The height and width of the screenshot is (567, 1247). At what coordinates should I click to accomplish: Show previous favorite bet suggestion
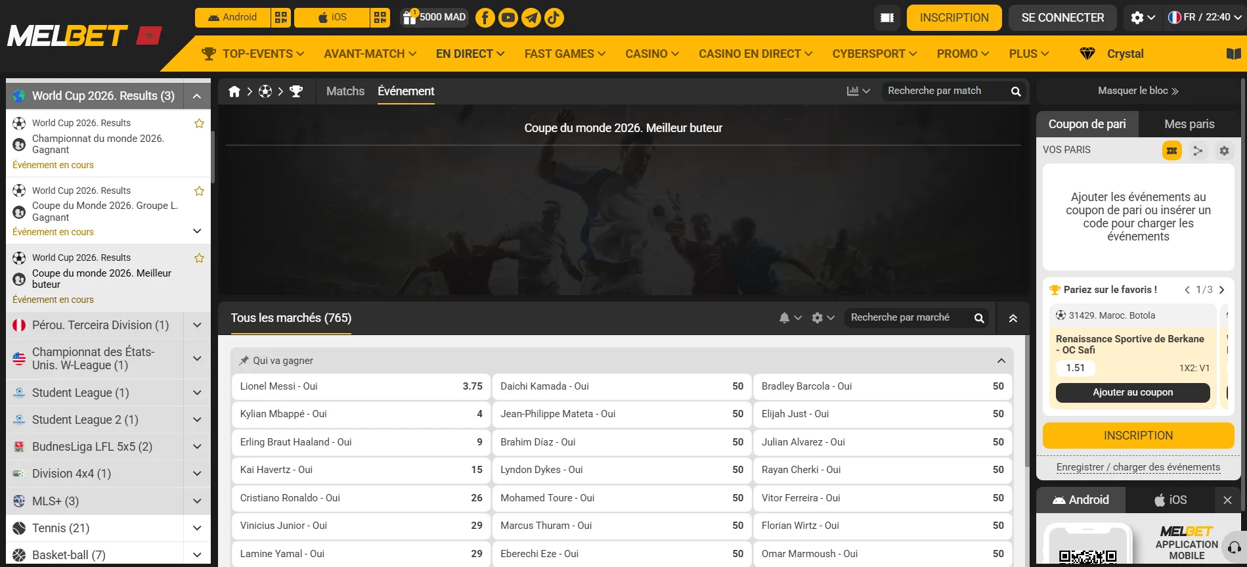(1187, 290)
